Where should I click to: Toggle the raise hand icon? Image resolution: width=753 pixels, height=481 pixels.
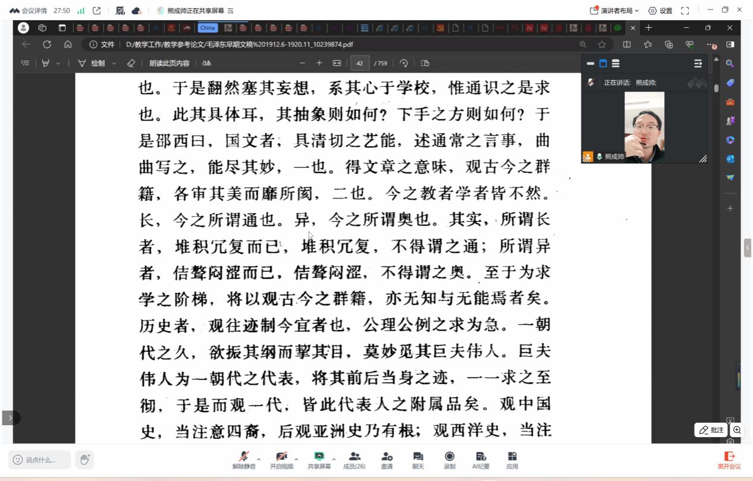point(84,459)
